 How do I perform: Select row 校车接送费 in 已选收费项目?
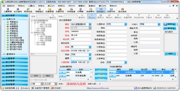74,76
